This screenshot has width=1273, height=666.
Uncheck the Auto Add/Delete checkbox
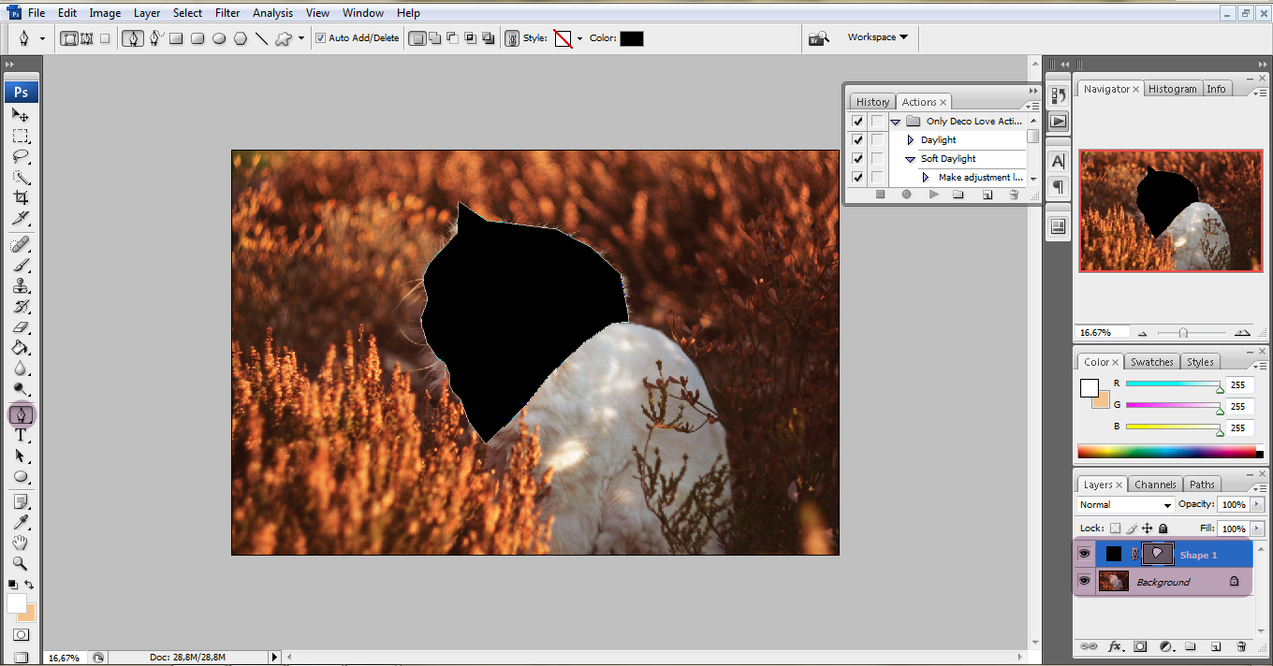321,38
